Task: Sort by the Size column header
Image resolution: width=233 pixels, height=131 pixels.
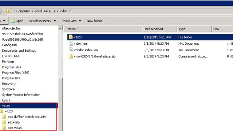Action: 222,29
